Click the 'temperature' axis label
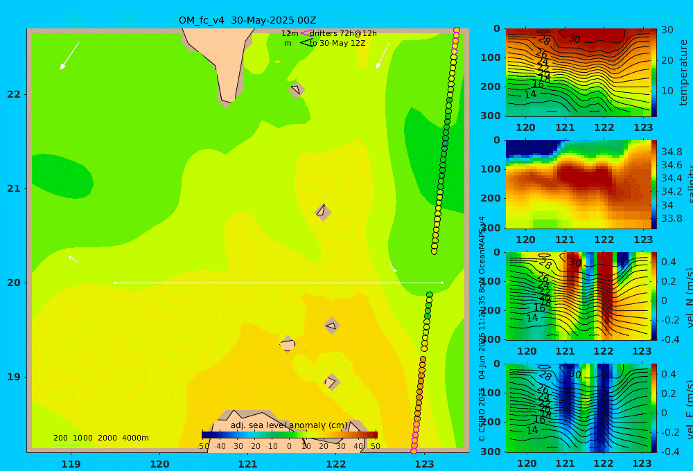The width and height of the screenshot is (693, 471). 684,73
